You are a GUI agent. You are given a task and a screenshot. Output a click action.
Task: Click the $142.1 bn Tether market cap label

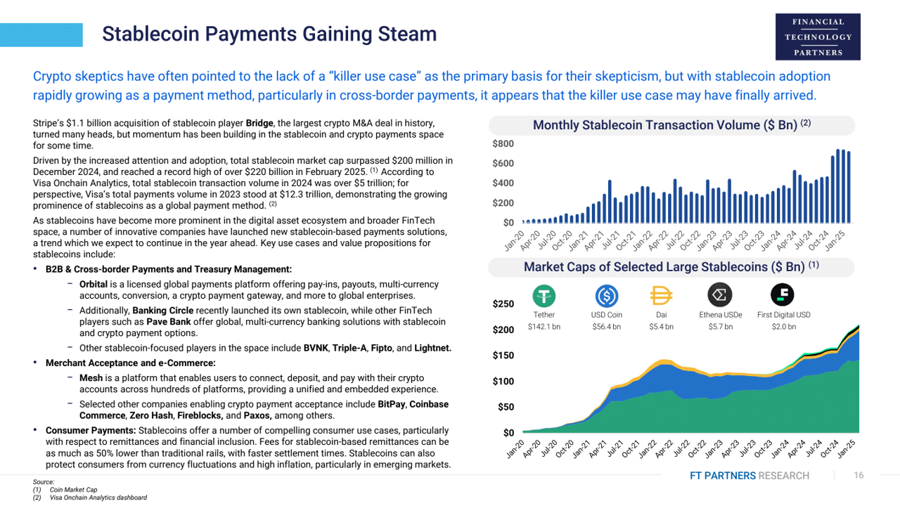[544, 327]
